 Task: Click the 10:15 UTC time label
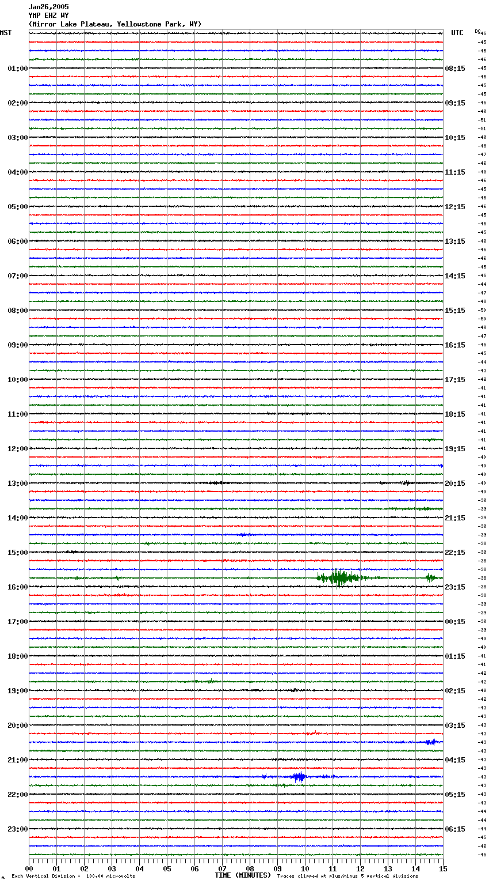coord(455,138)
